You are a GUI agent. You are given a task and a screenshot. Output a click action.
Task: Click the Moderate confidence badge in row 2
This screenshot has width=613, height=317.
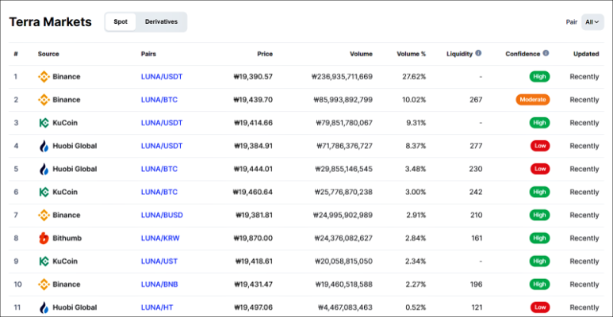coord(532,100)
